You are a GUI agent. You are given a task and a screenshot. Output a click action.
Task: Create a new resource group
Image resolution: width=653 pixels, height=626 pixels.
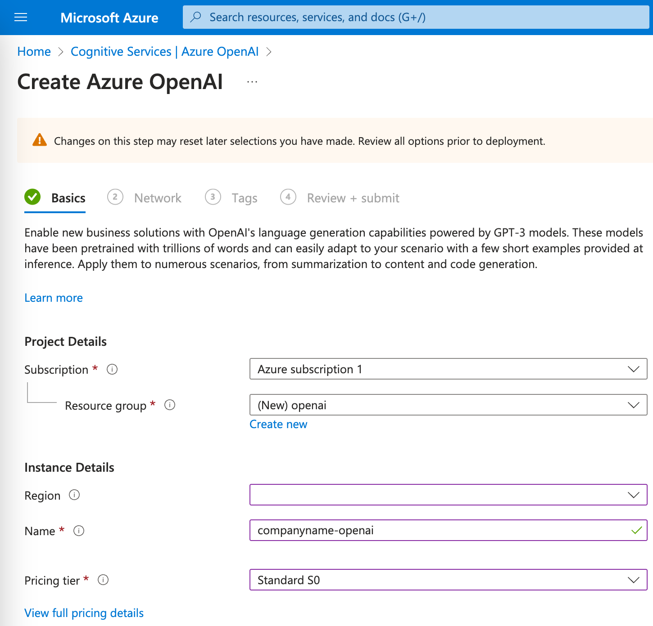click(278, 424)
